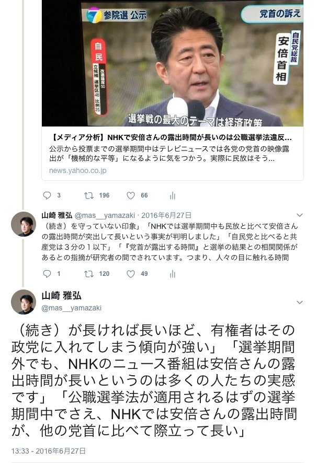The height and width of the screenshot is (463, 317).
Task: Open the article description text in the card
Action: pos(169,154)
